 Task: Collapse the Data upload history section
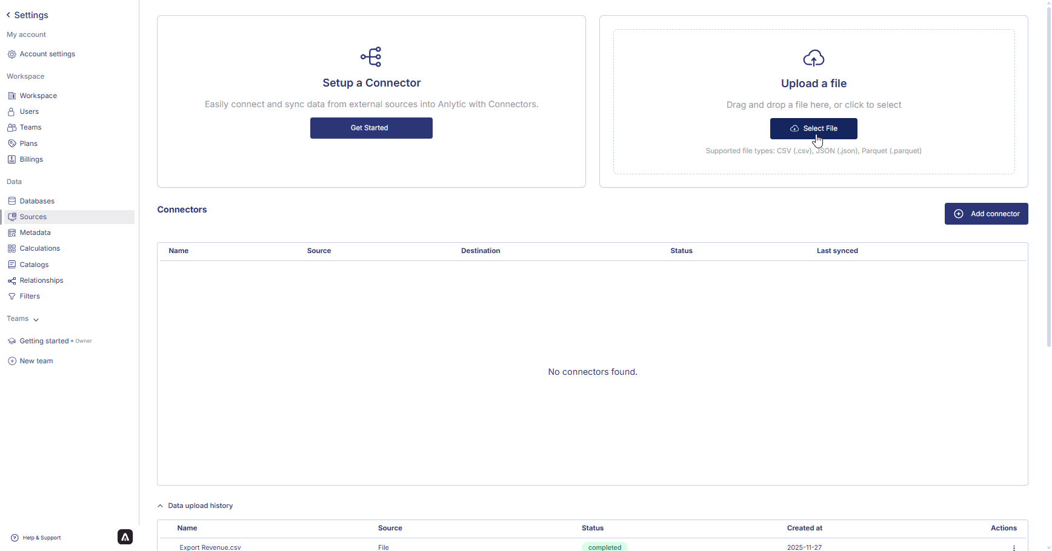point(161,506)
